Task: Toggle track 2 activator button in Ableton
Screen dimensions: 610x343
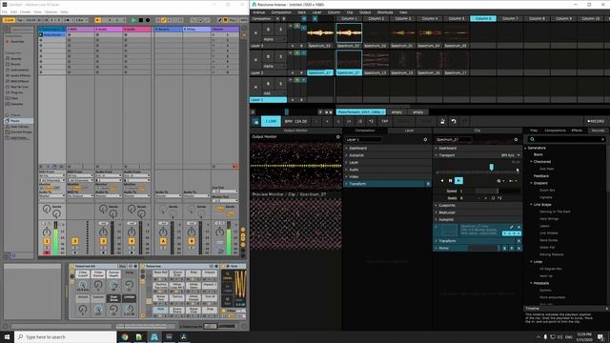Action: [75, 241]
